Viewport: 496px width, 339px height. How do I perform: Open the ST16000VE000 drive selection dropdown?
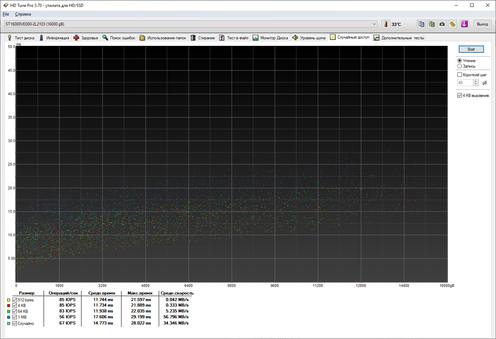(191, 24)
